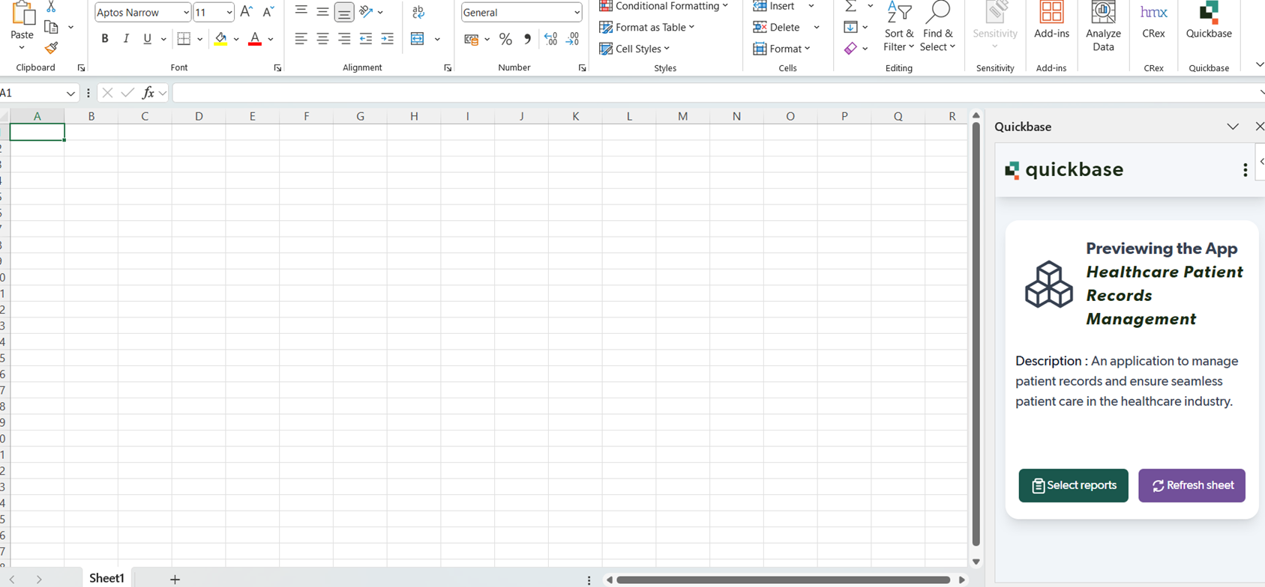Open Quickbase panel three-dot menu
This screenshot has height=587, width=1265.
click(1245, 170)
